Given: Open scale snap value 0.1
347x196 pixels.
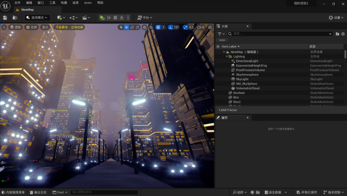Looking at the screenshot, I should [191, 27].
